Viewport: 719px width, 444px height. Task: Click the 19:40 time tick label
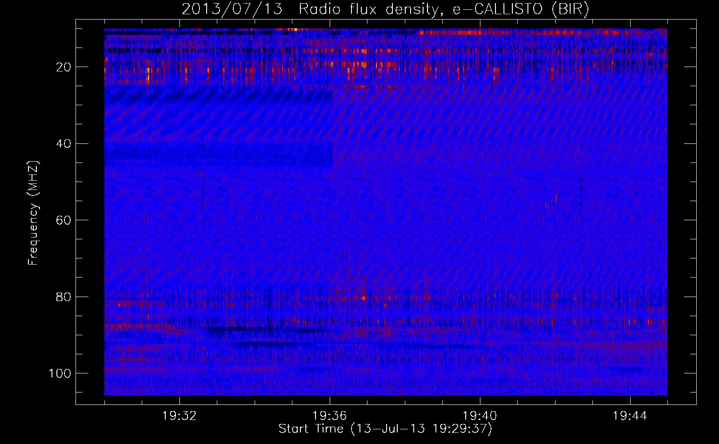(480, 416)
